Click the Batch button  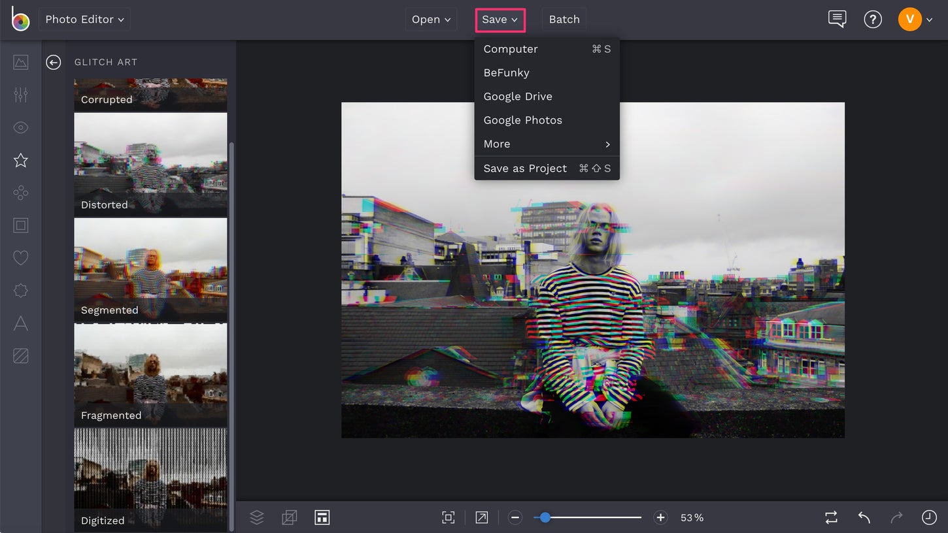tap(564, 19)
